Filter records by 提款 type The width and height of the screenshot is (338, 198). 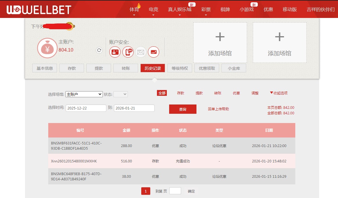199,93
